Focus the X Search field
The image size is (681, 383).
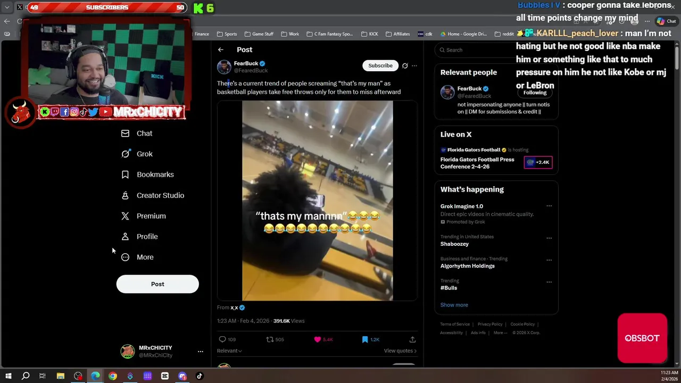tap(496, 50)
